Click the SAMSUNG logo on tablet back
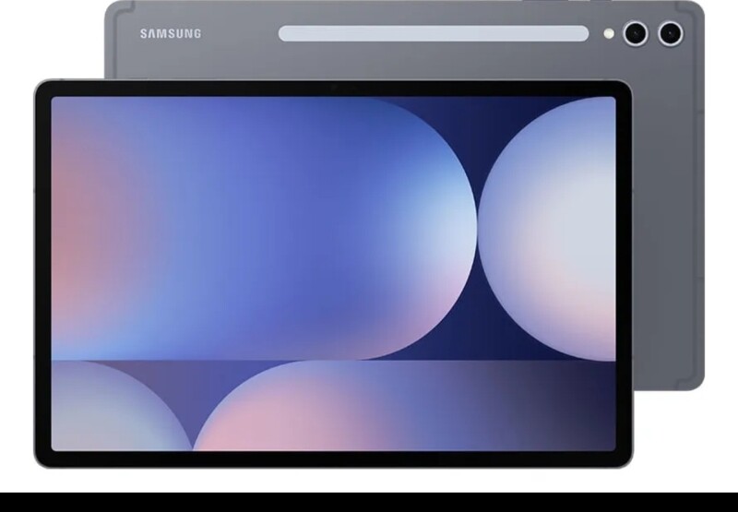This screenshot has height=512, width=738. (171, 33)
